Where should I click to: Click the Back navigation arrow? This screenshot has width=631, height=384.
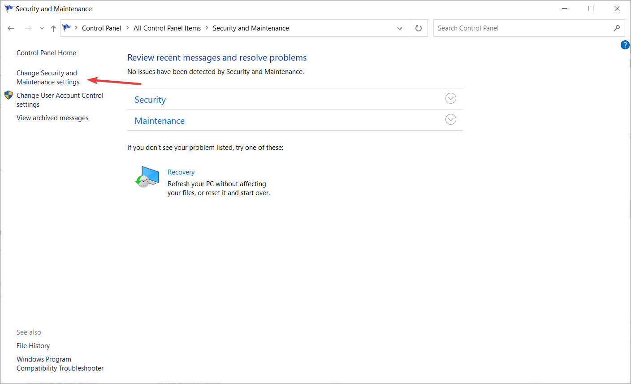pyautogui.click(x=11, y=28)
